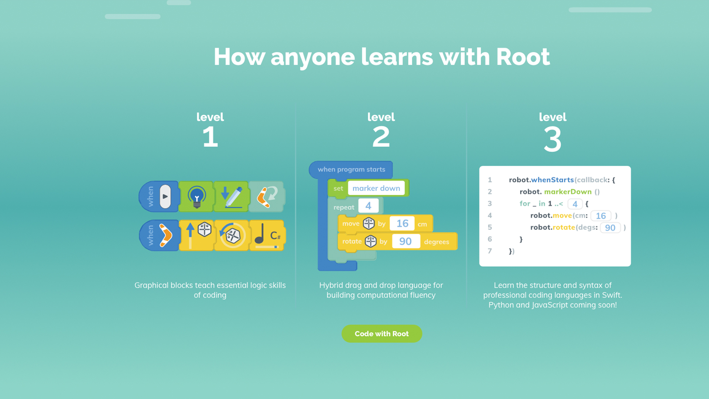The width and height of the screenshot is (709, 399).
Task: Click the robot.move code text
Action: [x=551, y=215]
